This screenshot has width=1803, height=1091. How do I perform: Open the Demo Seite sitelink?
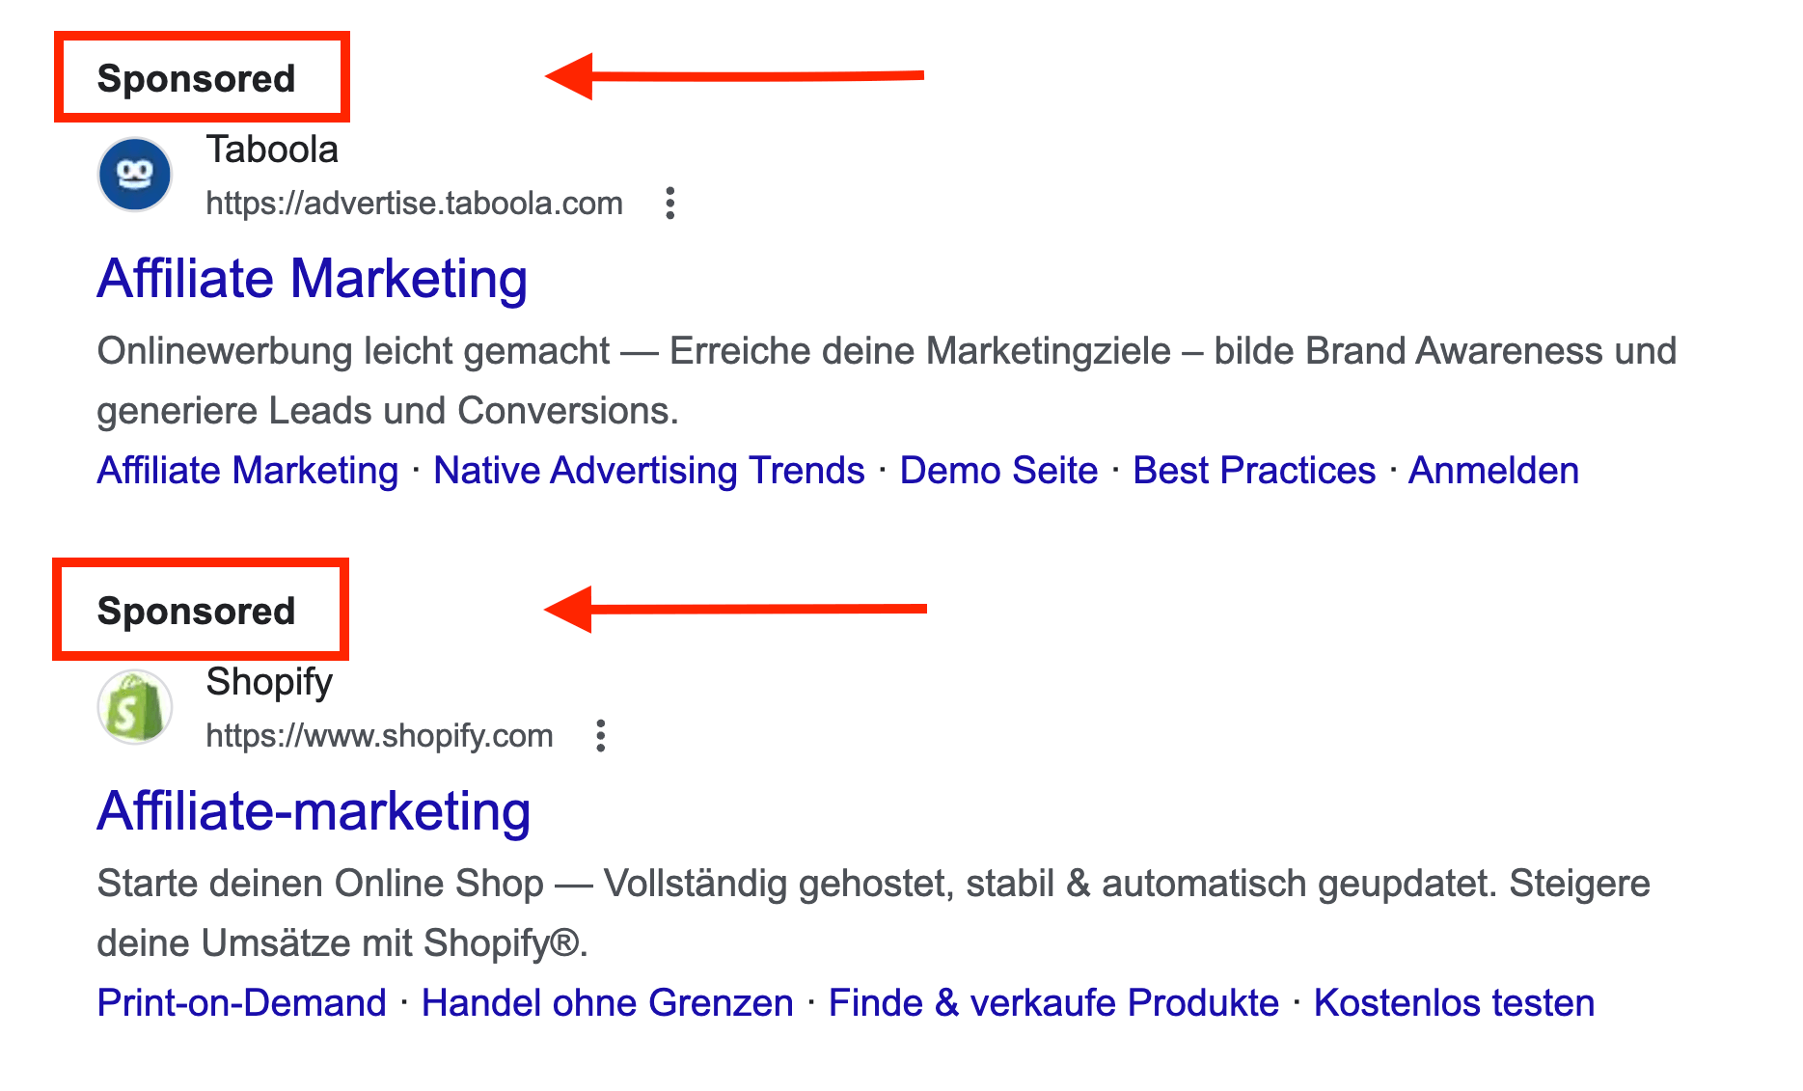[998, 471]
